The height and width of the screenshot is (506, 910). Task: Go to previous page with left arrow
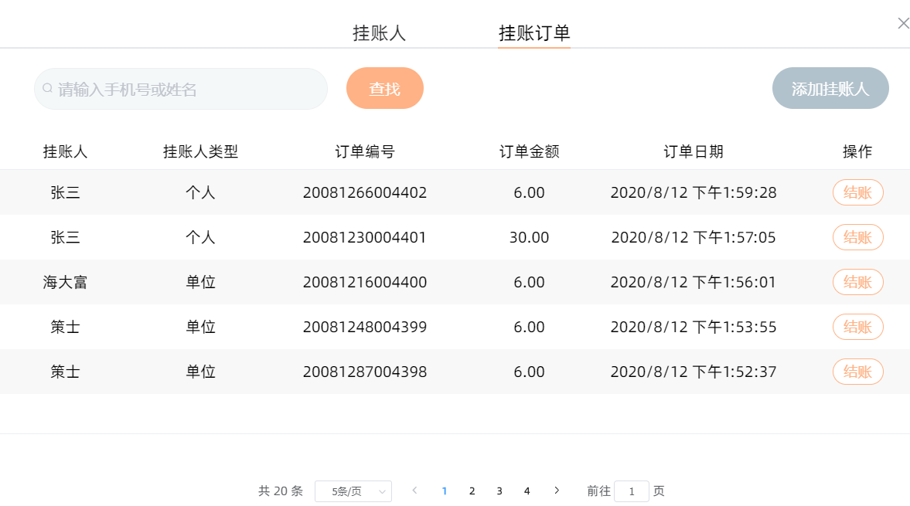click(x=415, y=491)
